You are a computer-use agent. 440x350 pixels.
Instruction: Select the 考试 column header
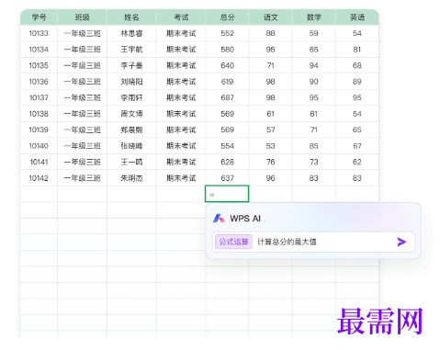click(181, 17)
